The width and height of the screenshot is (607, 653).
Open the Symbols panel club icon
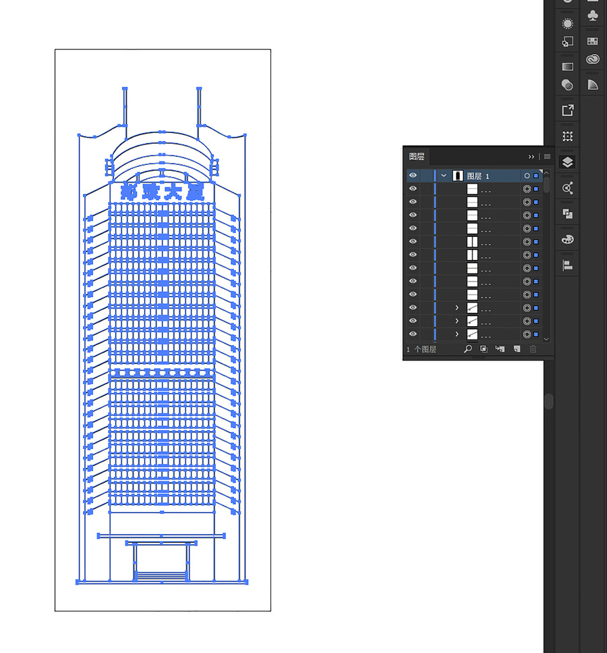tap(592, 16)
